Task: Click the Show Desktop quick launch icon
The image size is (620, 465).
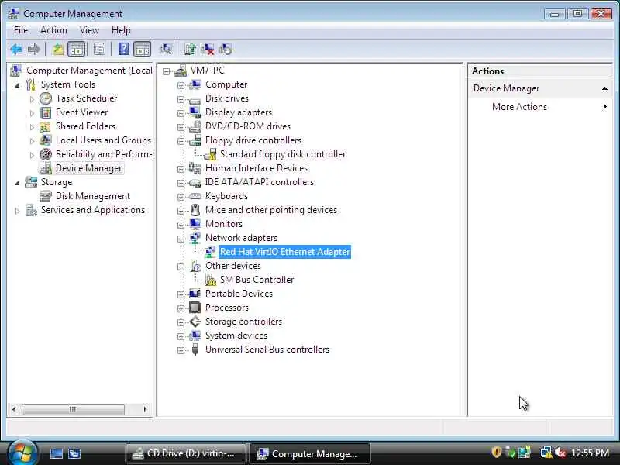Action: click(56, 453)
